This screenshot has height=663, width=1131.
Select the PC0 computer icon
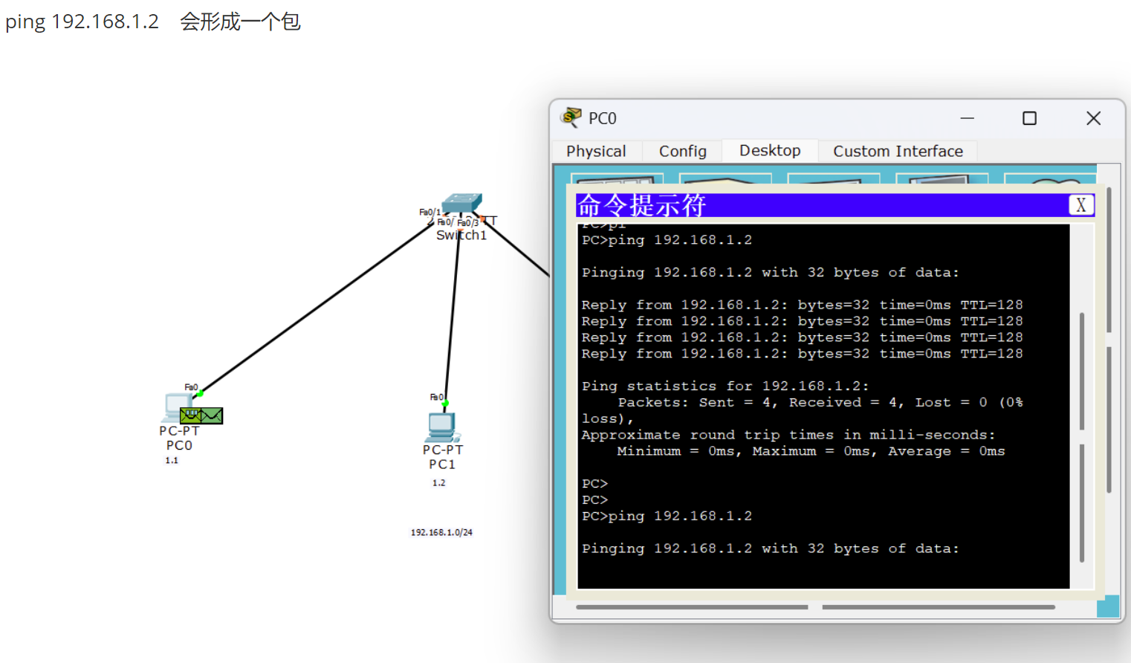pos(178,408)
